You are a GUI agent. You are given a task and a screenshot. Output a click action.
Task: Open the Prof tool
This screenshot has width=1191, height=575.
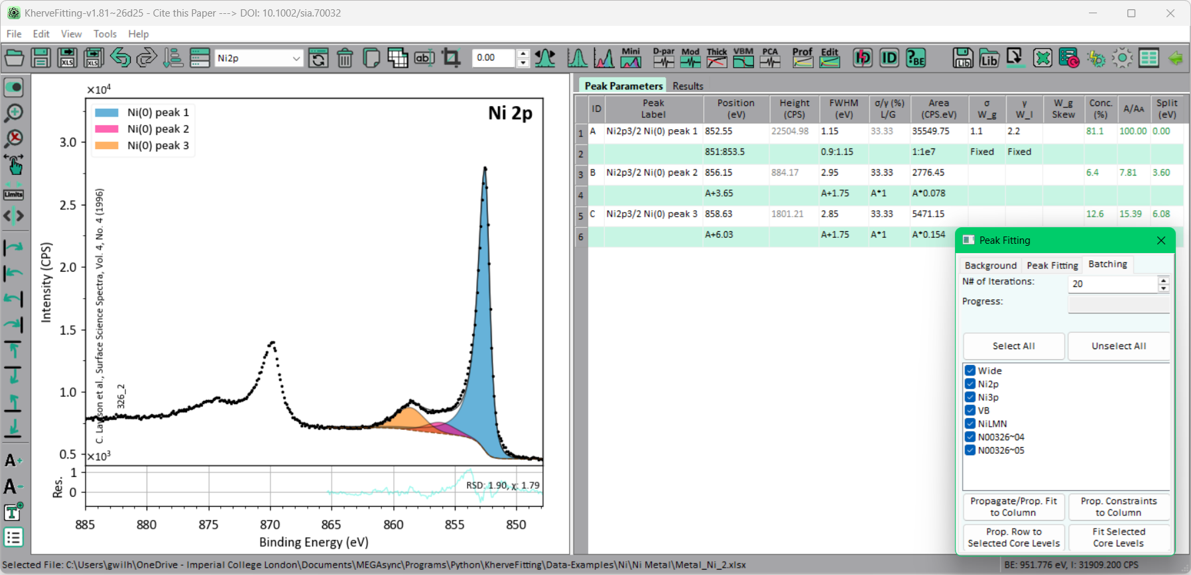pos(802,58)
